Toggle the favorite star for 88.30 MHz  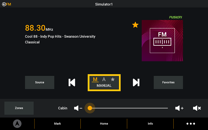[x=135, y=25]
